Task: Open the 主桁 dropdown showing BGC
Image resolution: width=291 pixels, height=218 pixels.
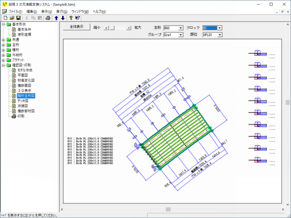Action: 181,28
